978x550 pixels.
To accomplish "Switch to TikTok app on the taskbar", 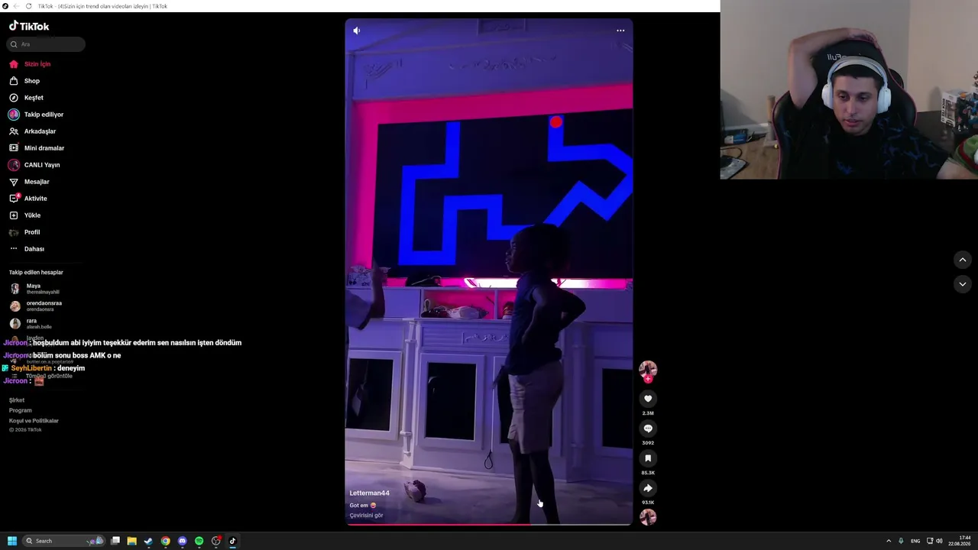I will coord(233,541).
